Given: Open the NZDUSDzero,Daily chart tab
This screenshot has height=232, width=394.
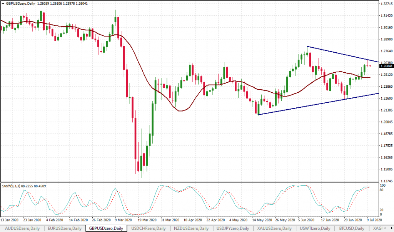Looking at the screenshot, I should [x=191, y=228].
